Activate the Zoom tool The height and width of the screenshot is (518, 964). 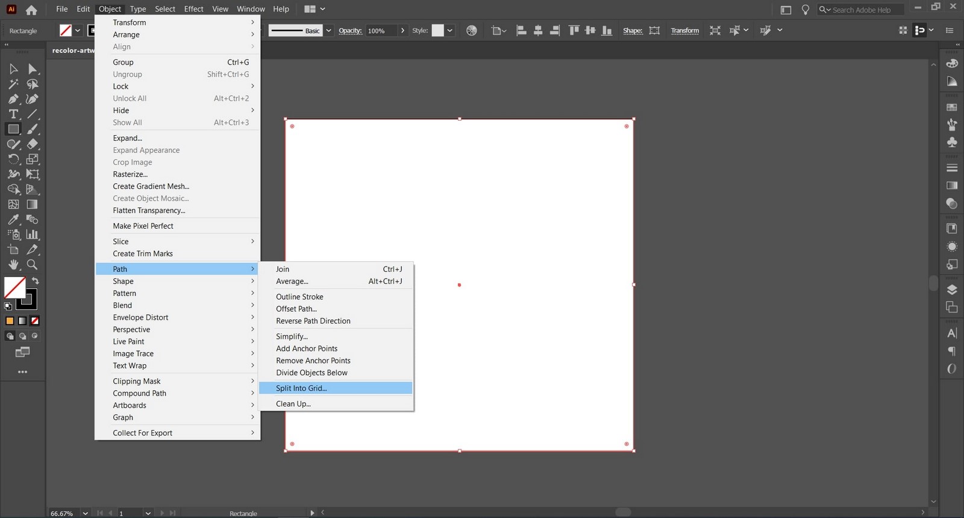click(x=33, y=265)
